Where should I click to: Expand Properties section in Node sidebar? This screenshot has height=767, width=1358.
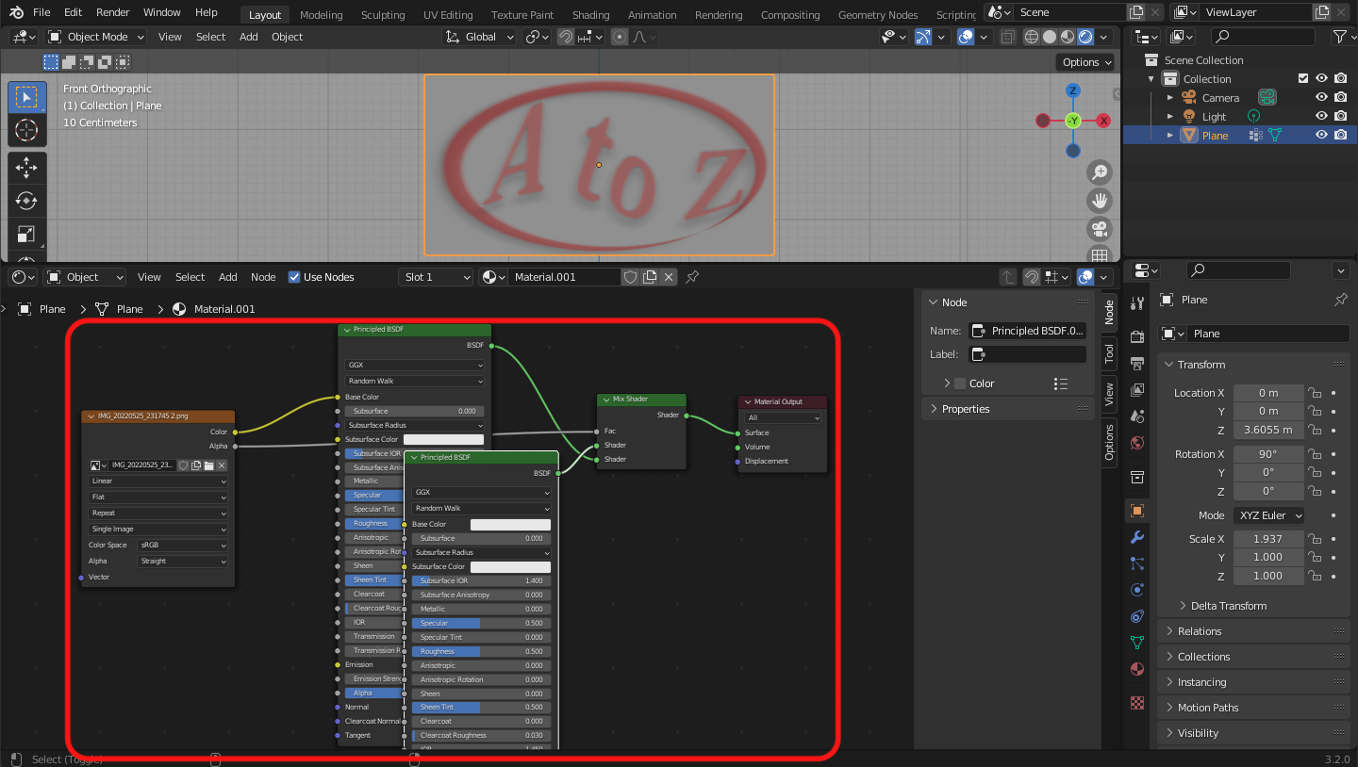pyautogui.click(x=1007, y=409)
